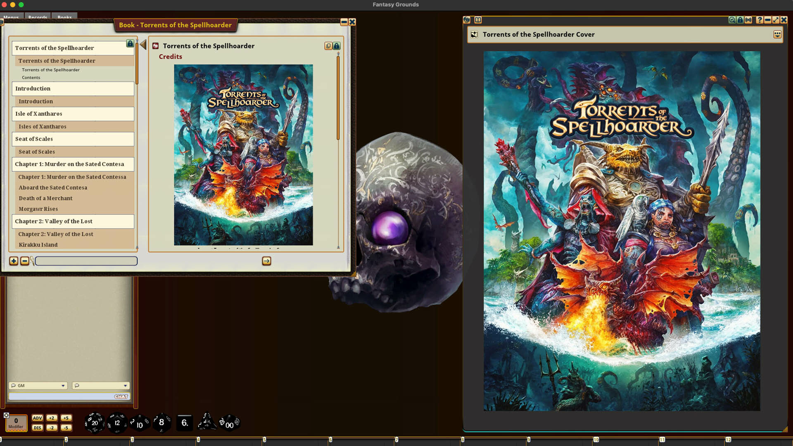The width and height of the screenshot is (793, 446).
Task: Toggle the lock on the book index panel
Action: (x=129, y=43)
